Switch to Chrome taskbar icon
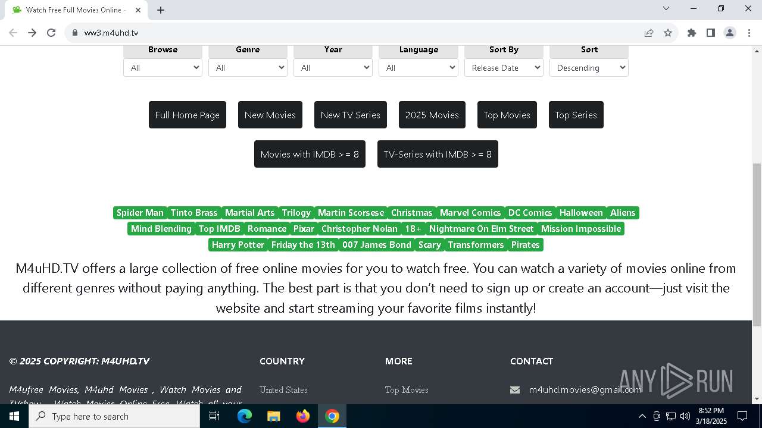Image resolution: width=762 pixels, height=428 pixels. click(x=332, y=416)
